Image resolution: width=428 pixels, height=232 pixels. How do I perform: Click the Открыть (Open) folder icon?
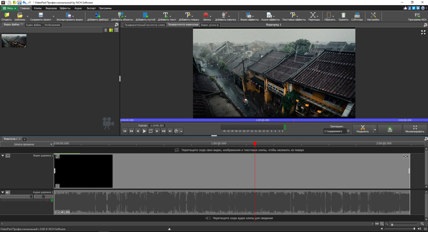[x=6, y=15]
